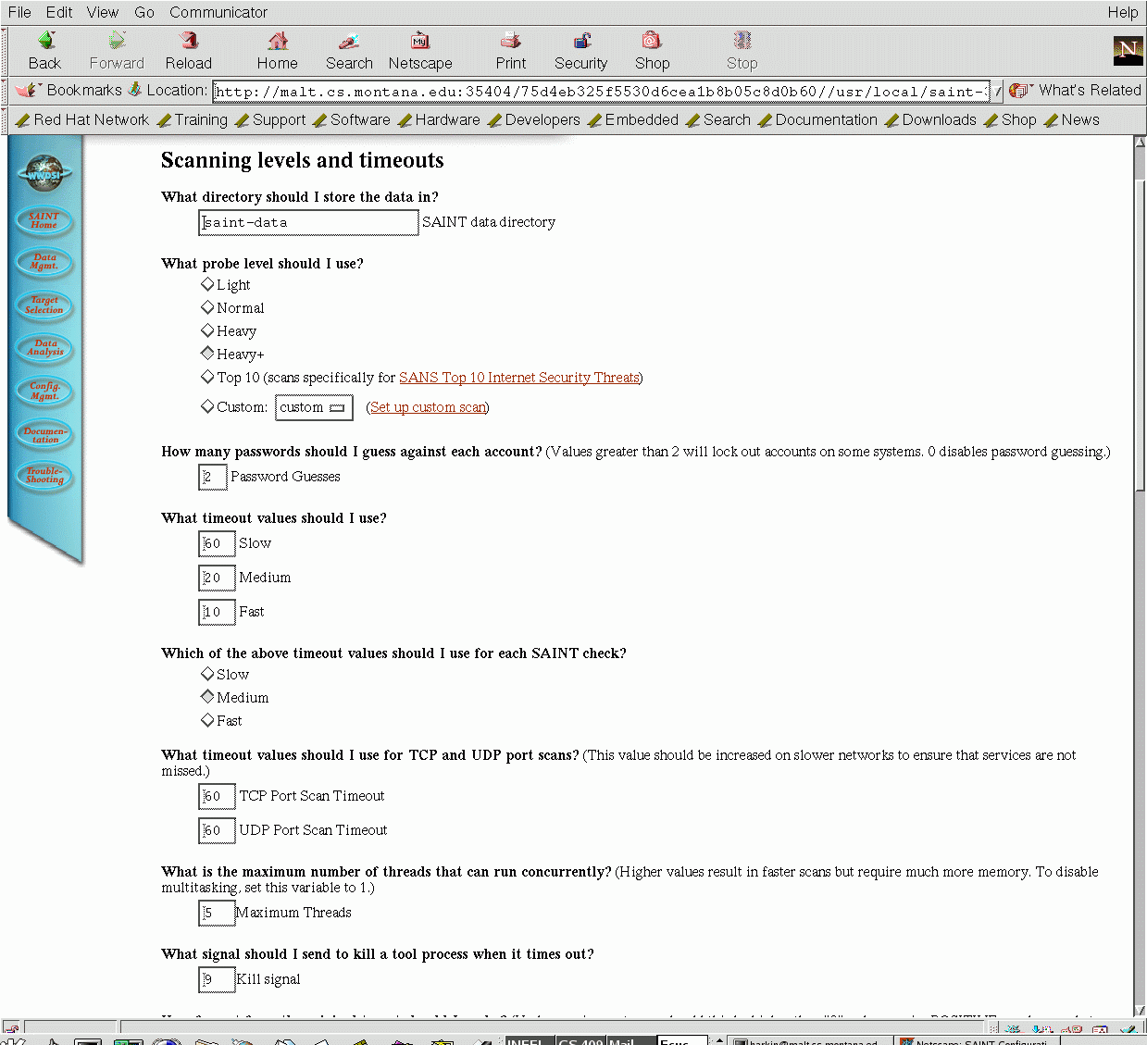Image resolution: width=1147 pixels, height=1045 pixels.
Task: Open SAINT Home sidebar button
Action: point(44,220)
